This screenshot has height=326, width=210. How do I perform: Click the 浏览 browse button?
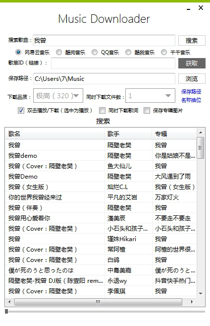click(x=192, y=78)
